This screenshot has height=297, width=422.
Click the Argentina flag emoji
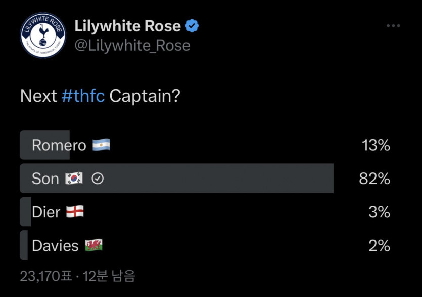coord(101,145)
